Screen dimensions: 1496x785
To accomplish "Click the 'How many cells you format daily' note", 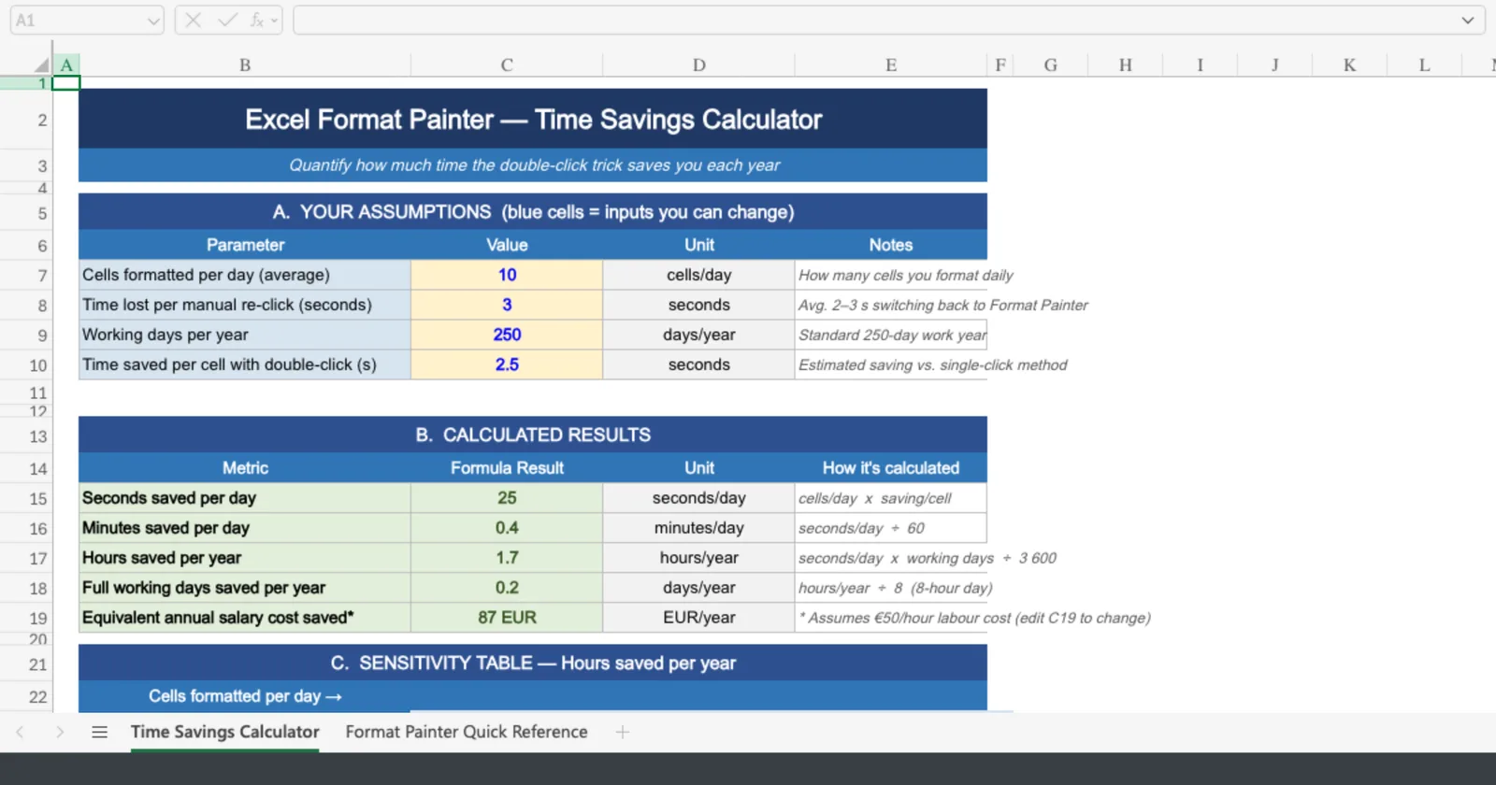I will click(x=905, y=276).
